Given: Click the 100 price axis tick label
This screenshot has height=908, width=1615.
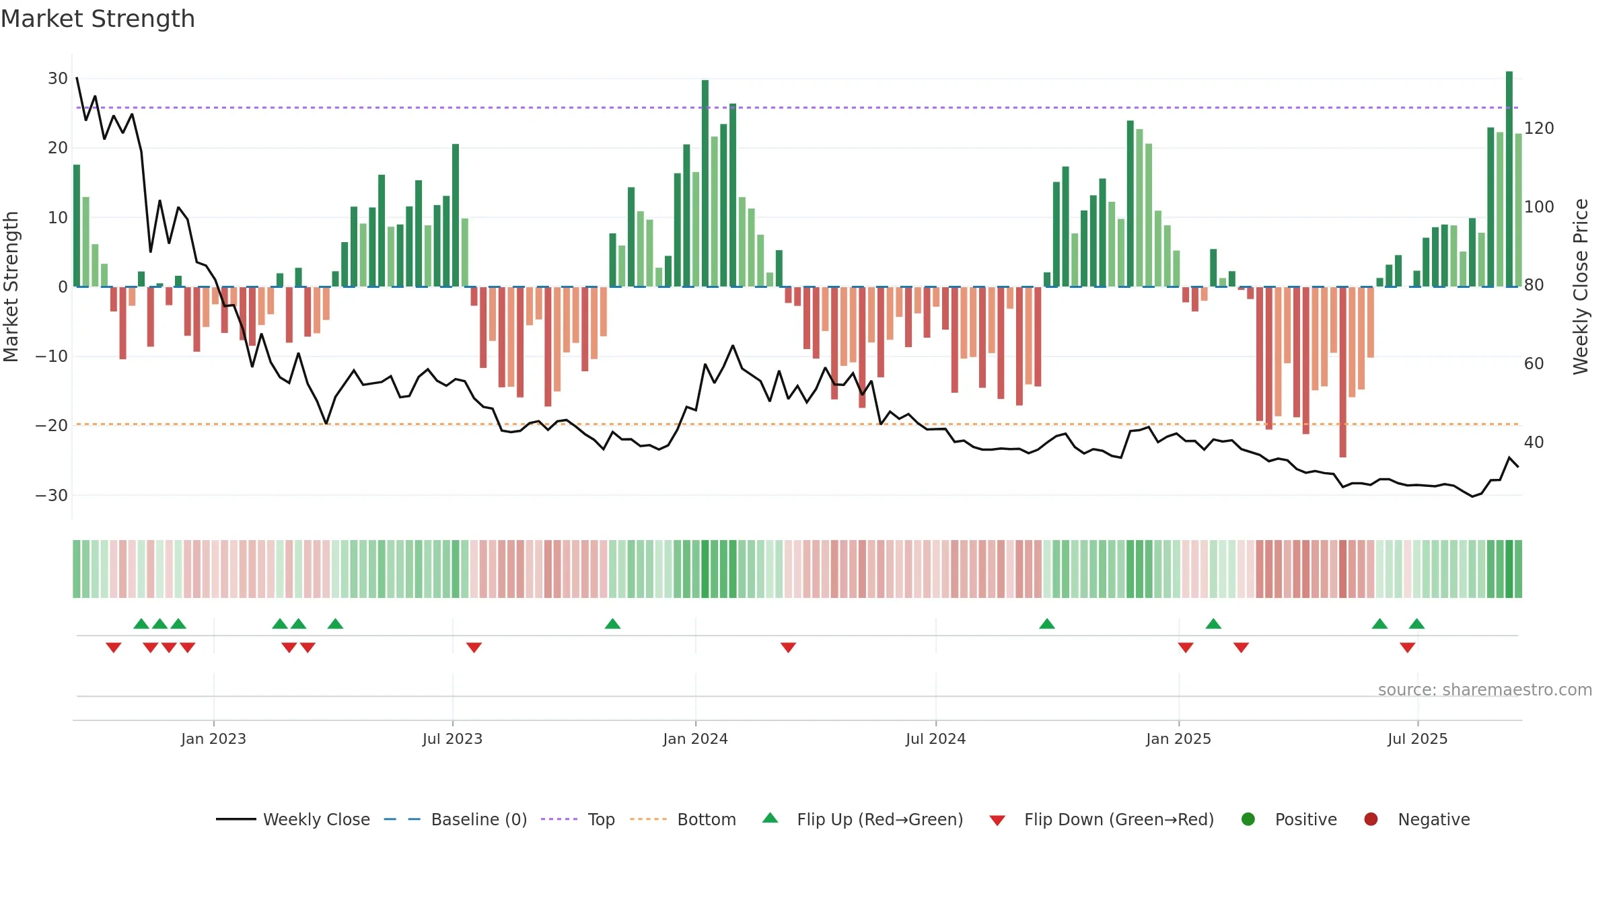Looking at the screenshot, I should click(x=1539, y=207).
